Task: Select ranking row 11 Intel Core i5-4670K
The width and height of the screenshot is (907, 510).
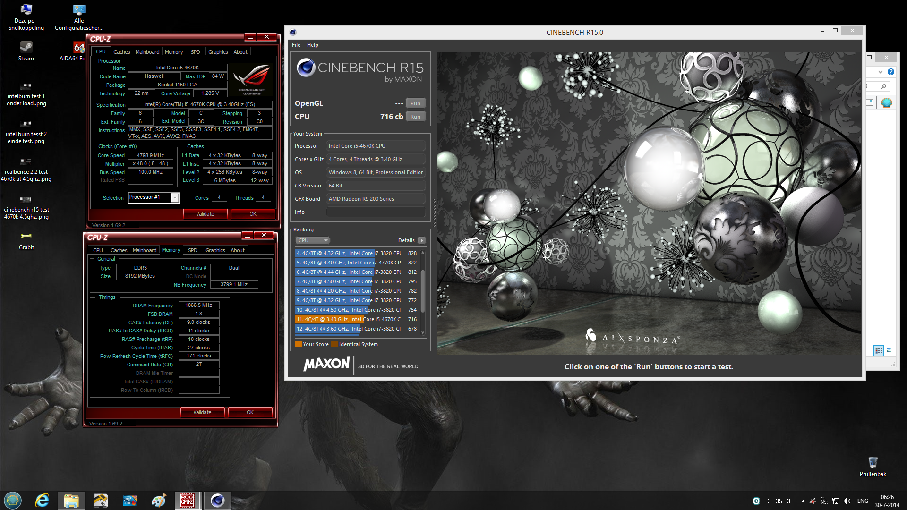Action: click(357, 319)
